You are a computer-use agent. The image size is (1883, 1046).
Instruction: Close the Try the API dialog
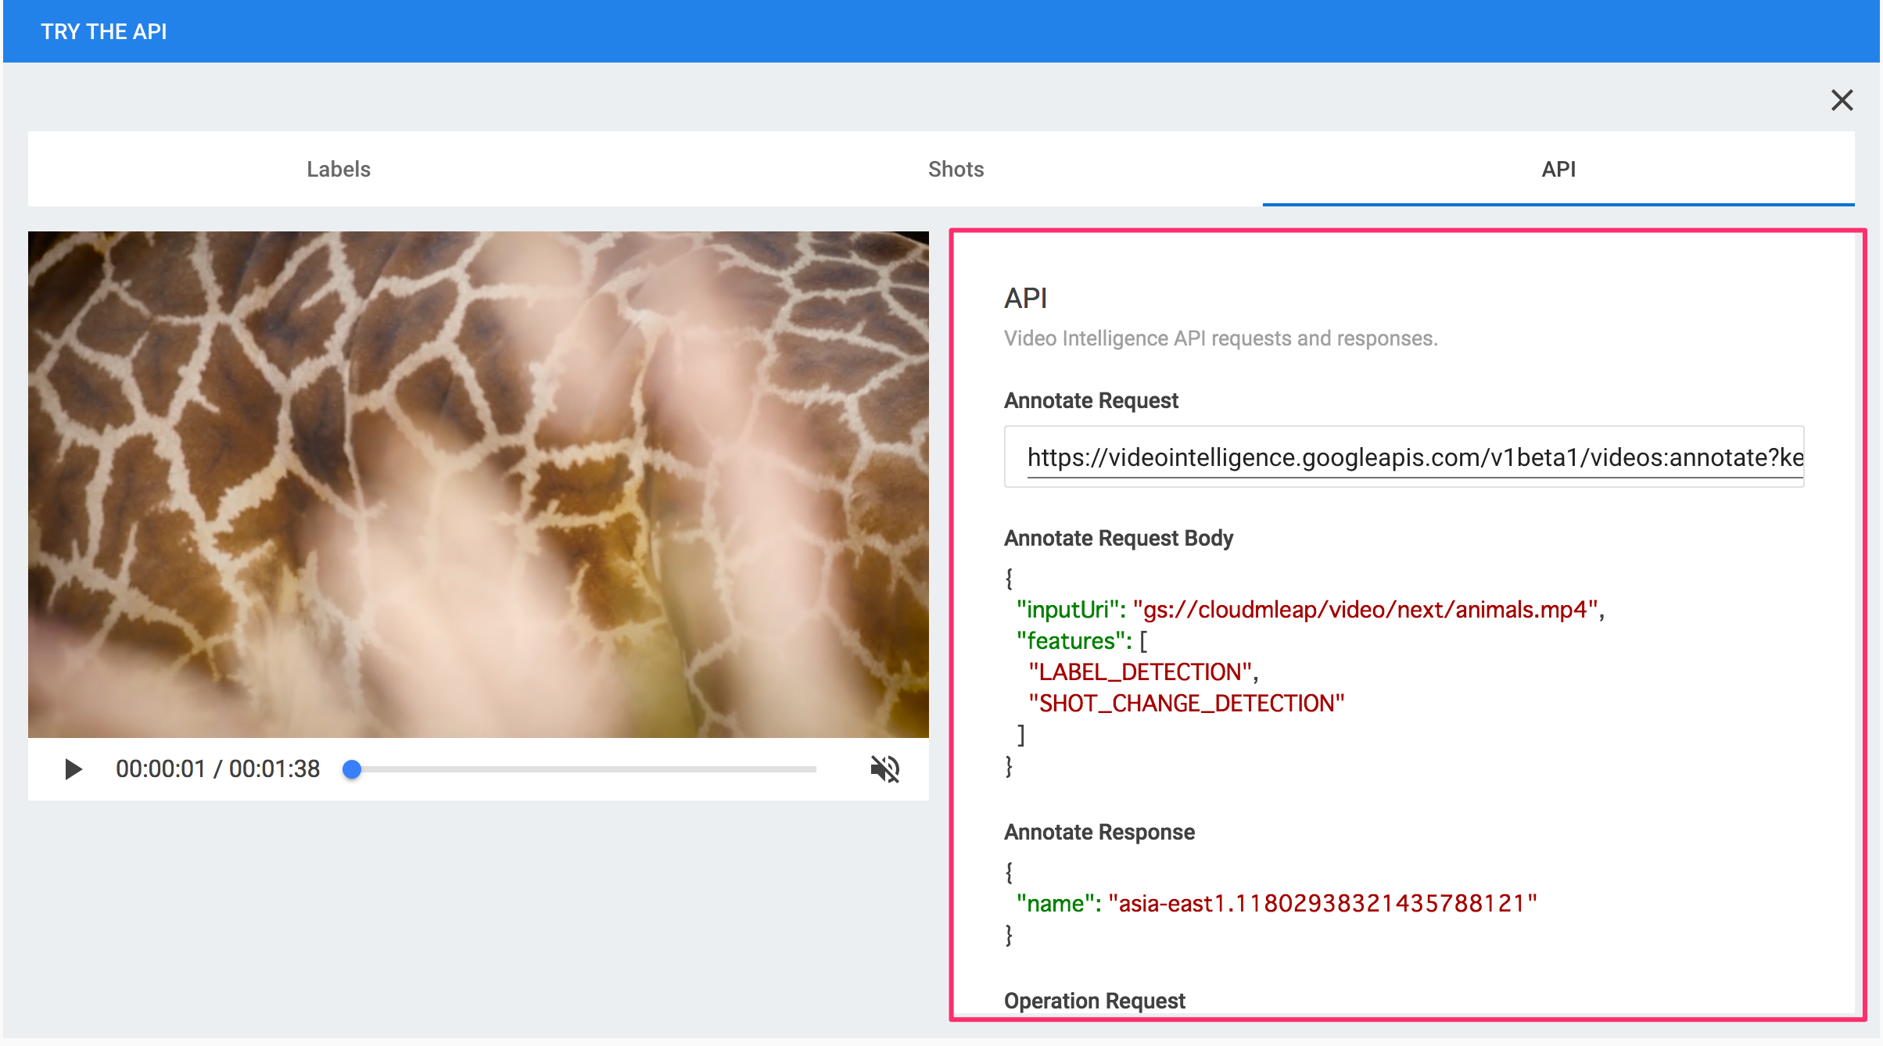[1842, 100]
